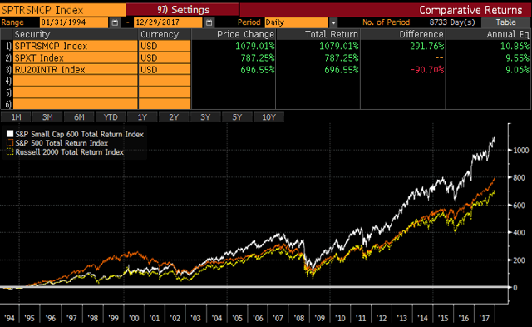Click the SPXT Index security field
Screen dimensions: 532x327
[x=76, y=58]
